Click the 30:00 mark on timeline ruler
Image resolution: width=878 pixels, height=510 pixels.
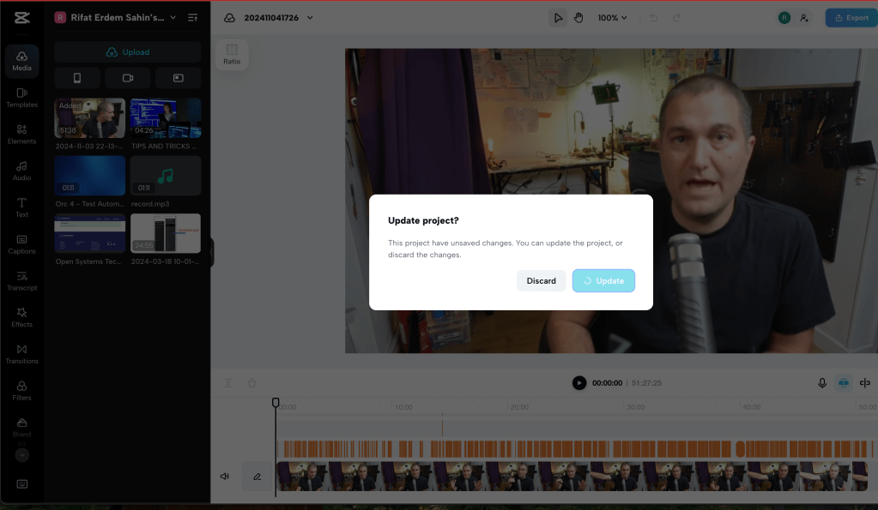[635, 407]
